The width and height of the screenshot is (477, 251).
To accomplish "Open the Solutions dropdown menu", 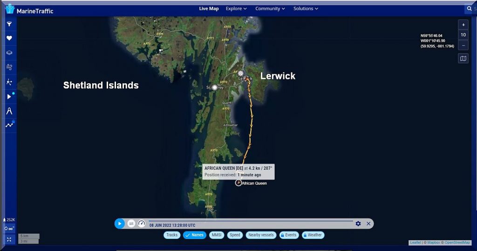I will pos(306,8).
